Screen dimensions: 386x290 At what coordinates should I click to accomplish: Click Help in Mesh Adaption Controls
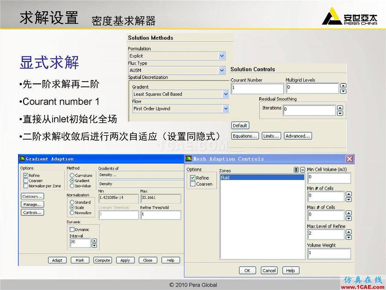click(291, 270)
